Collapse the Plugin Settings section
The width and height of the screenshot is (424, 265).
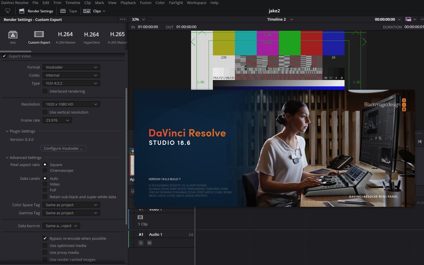7,131
